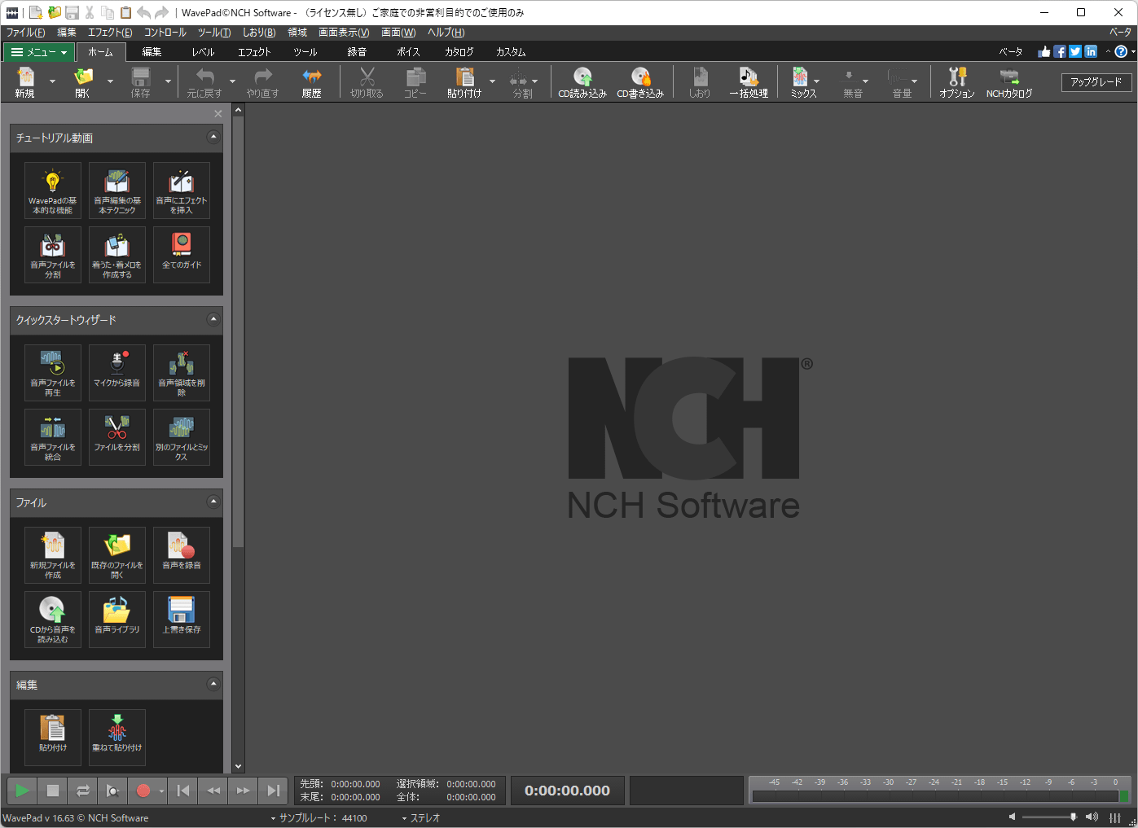
Task: Open the NCHカタログ toolbar icon
Action: [x=1009, y=82]
